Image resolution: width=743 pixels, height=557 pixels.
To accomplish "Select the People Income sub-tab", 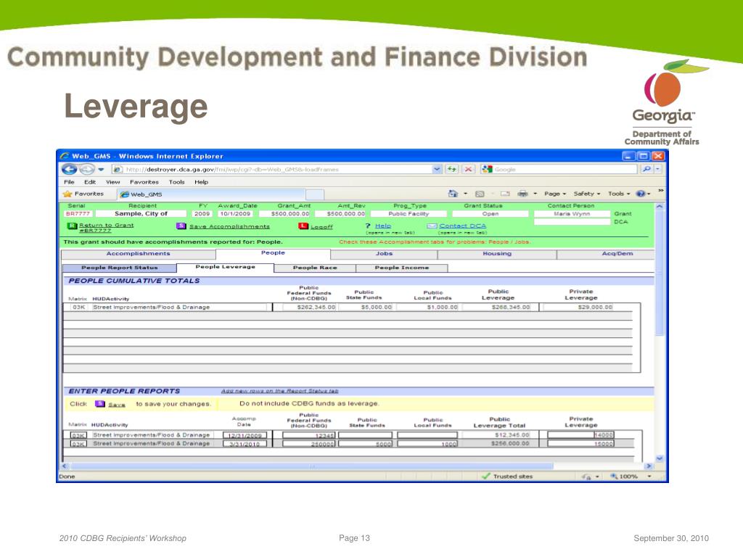I will coord(401,268).
